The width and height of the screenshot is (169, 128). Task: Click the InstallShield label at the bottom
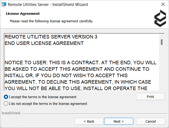click(x=11, y=113)
